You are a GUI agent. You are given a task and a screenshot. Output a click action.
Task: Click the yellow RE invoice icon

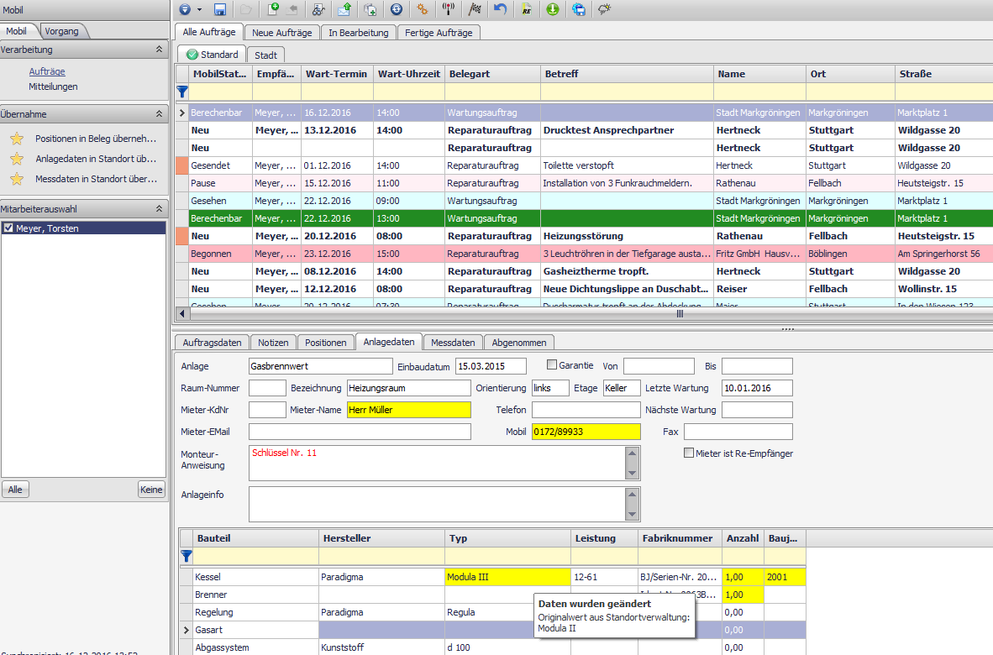pos(526,10)
